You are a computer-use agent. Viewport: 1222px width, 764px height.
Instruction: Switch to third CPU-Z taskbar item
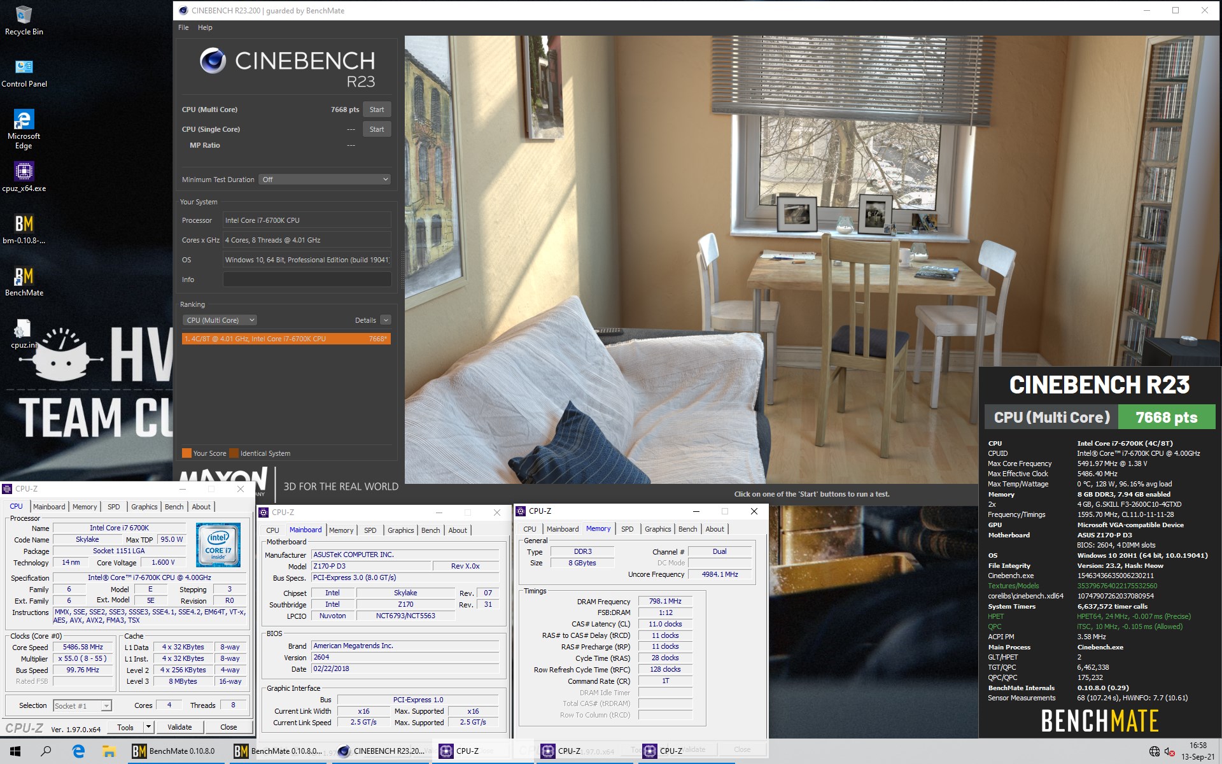tap(686, 751)
